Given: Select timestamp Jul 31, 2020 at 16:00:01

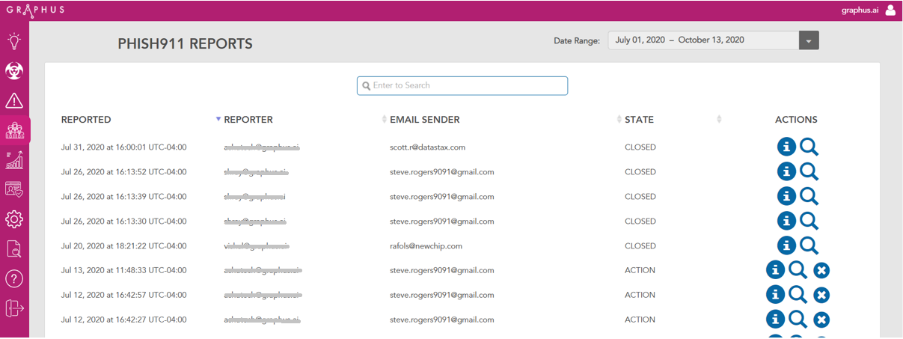Looking at the screenshot, I should pos(124,147).
